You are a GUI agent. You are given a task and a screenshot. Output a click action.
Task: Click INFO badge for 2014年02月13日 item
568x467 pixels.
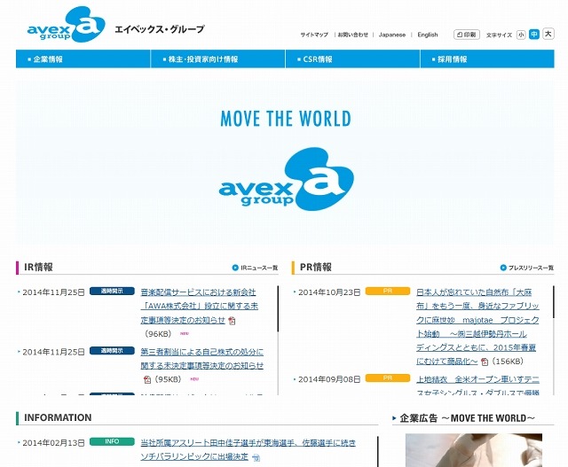click(x=112, y=441)
